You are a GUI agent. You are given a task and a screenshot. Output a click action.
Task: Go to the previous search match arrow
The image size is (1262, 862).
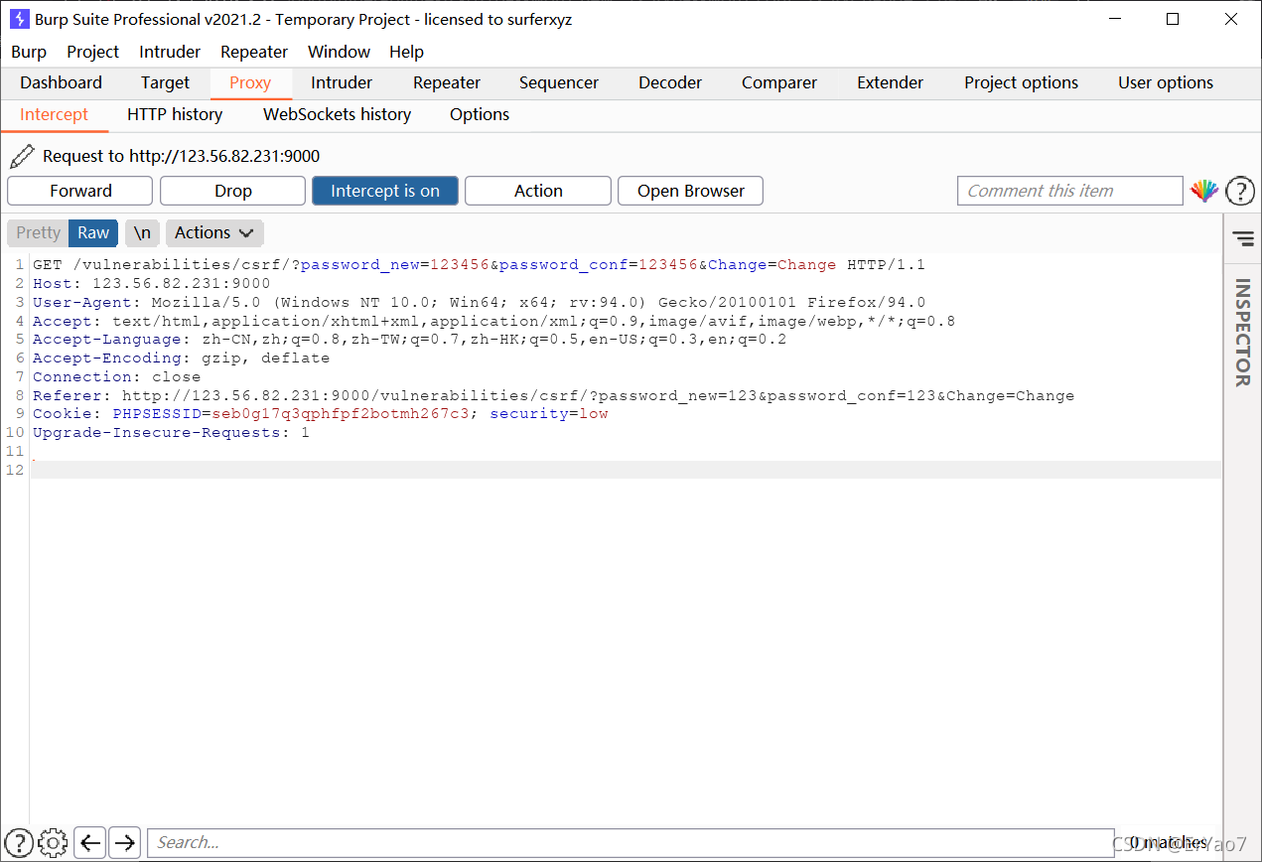click(90, 842)
